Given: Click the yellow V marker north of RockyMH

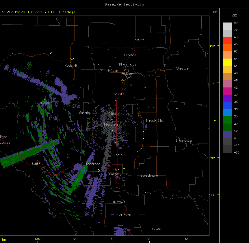Looking at the screenshot, I should click(x=51, y=53).
